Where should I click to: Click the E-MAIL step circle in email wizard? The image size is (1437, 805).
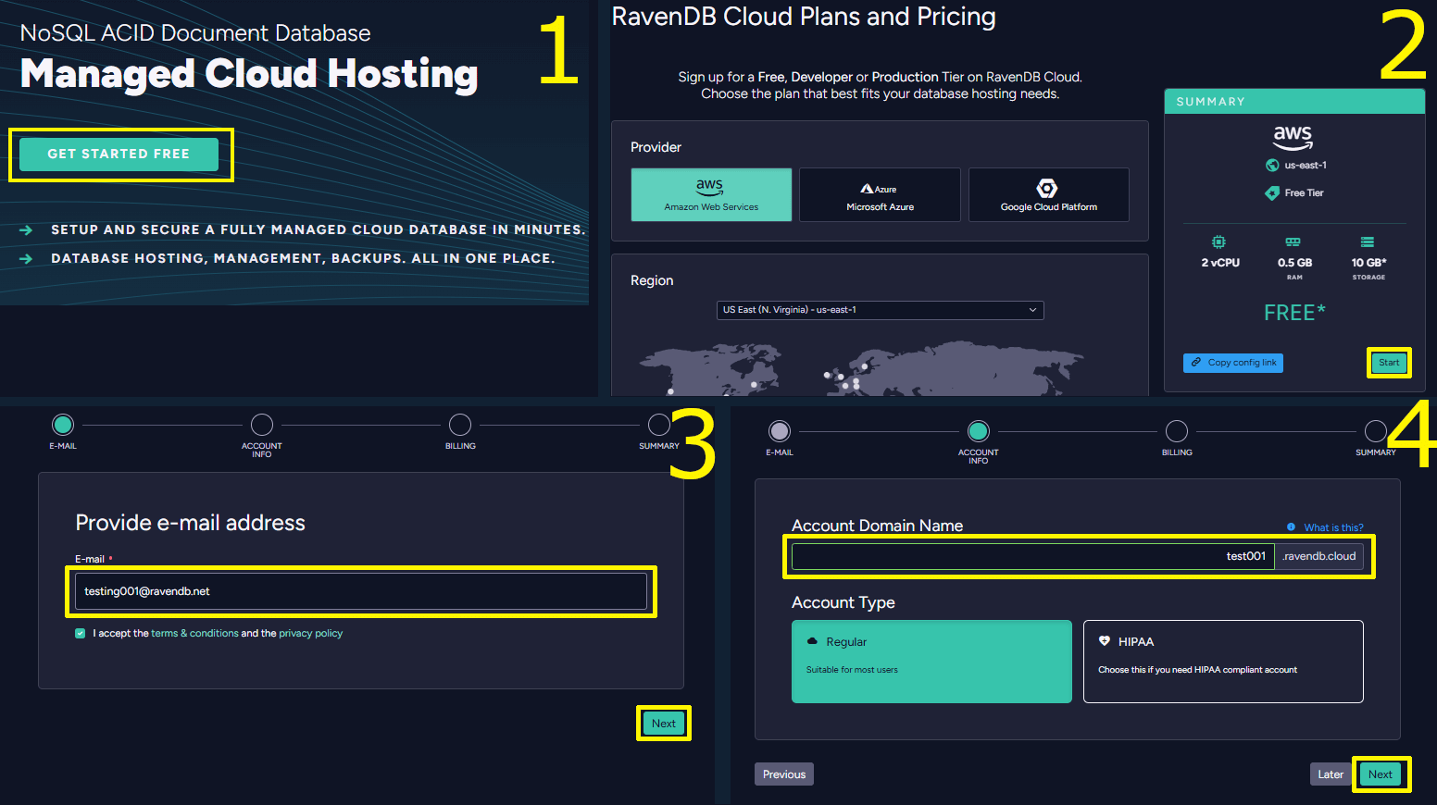(x=63, y=425)
